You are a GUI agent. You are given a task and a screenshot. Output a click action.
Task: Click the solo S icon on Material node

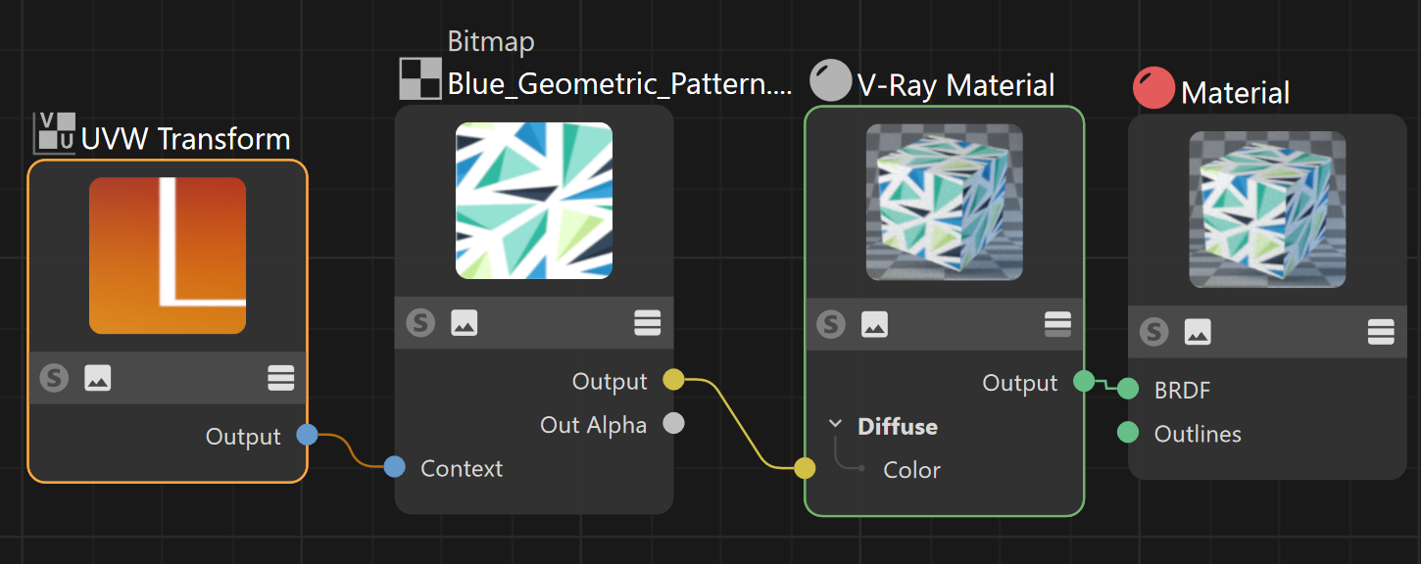(x=1154, y=332)
